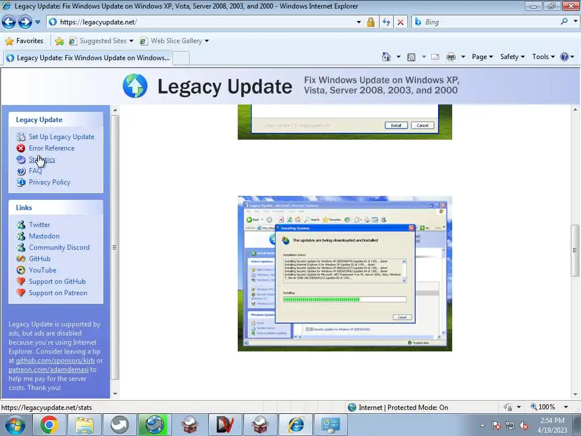
Task: Click Internet Protected Mode status entry
Action: (398, 408)
